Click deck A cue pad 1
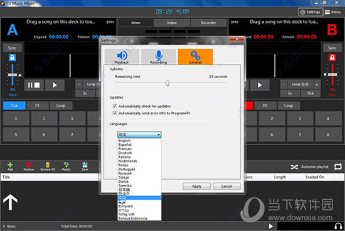This screenshot has width=345, height=231. [x=16, y=118]
